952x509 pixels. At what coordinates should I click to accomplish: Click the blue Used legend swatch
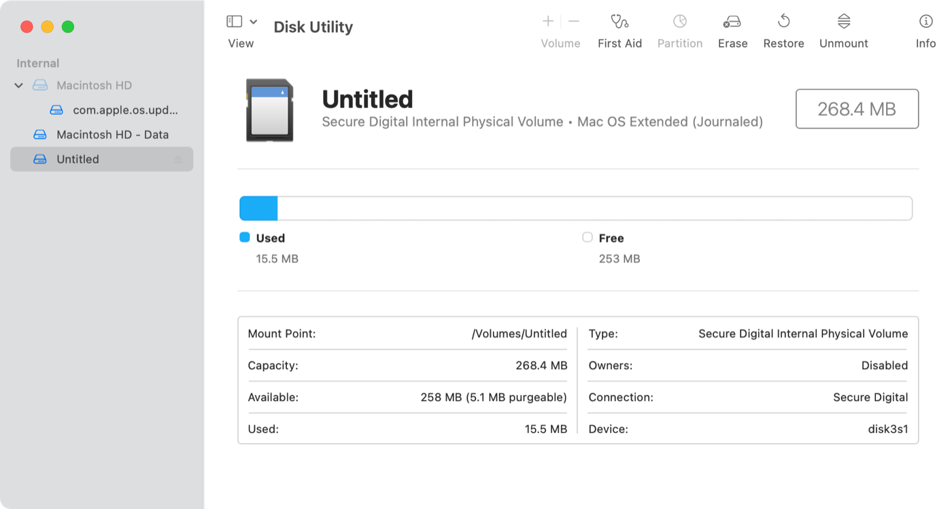[245, 237]
